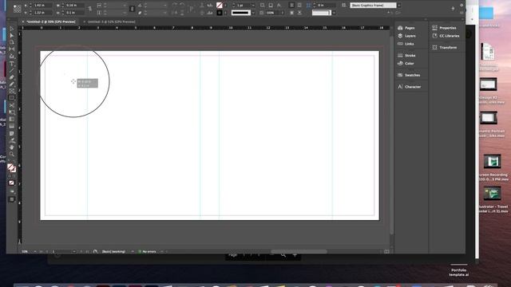Open the page number dropdown in status bar
The image size is (511, 287).
point(74,252)
